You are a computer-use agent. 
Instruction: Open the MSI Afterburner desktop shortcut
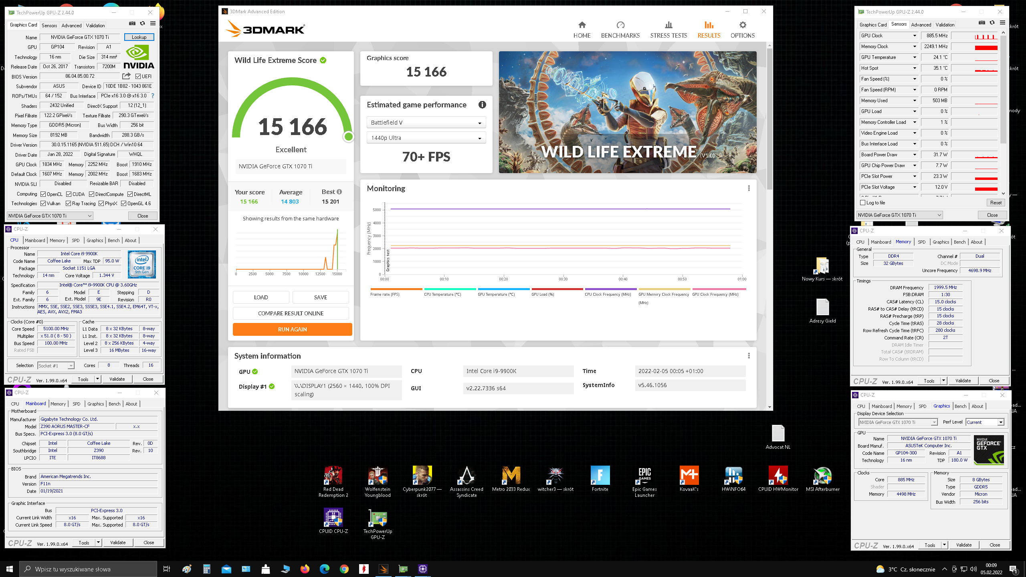[x=822, y=479]
